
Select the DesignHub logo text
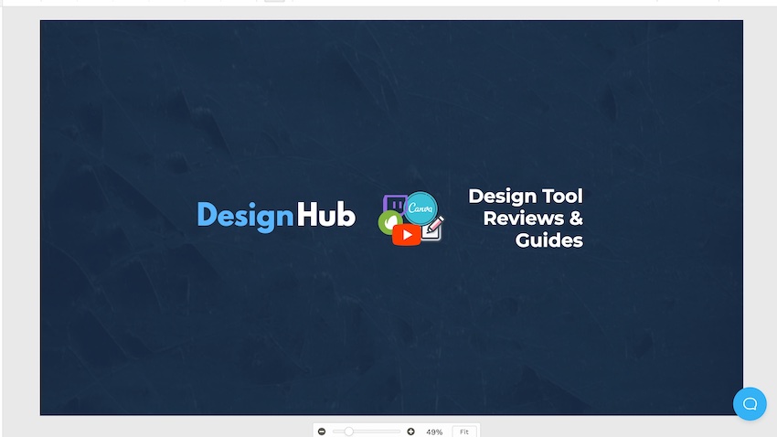(x=276, y=216)
